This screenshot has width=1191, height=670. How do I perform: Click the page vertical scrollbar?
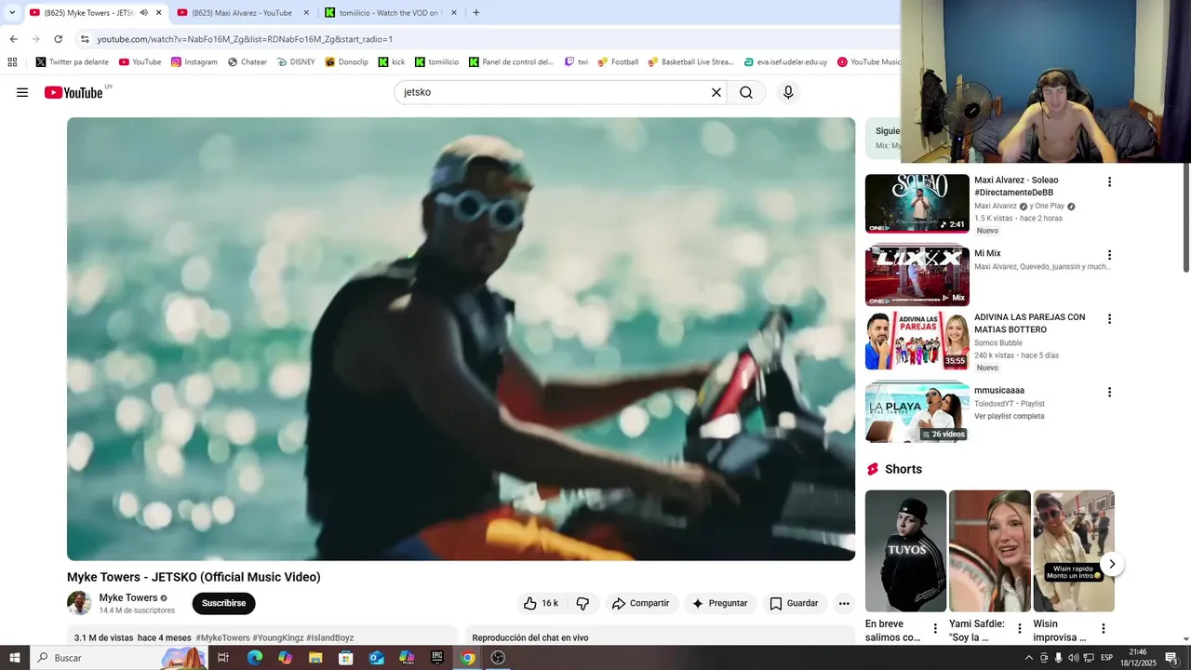click(1185, 218)
